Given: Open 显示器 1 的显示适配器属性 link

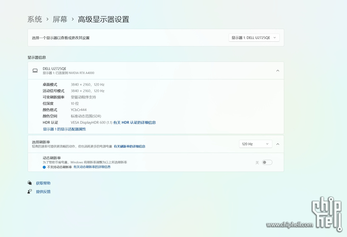Looking at the screenshot, I should pyautogui.click(x=64, y=129).
